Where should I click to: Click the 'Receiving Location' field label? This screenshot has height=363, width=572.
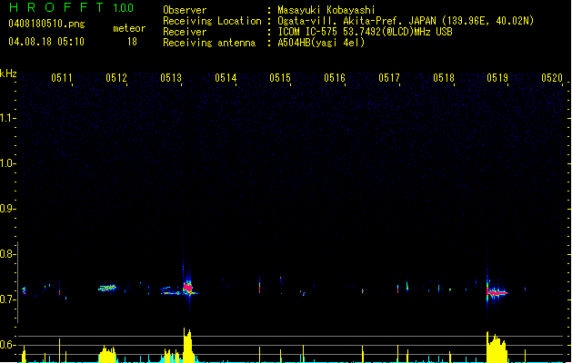[212, 21]
